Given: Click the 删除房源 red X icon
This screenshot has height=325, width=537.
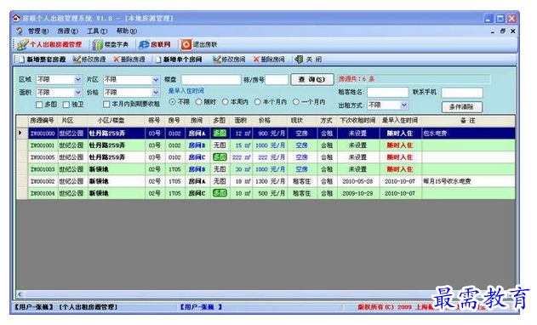Looking at the screenshot, I should click(x=117, y=60).
